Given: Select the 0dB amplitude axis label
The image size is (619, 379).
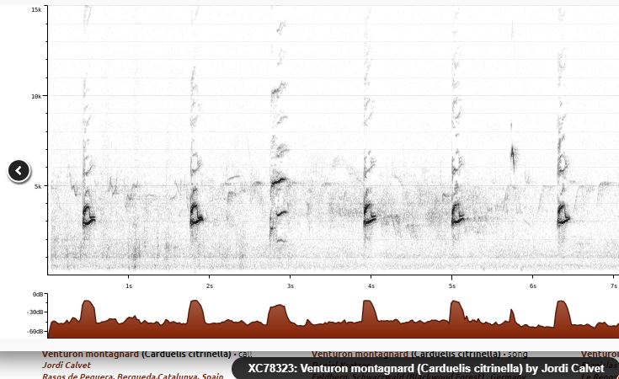Looking at the screenshot, I should tap(38, 295).
